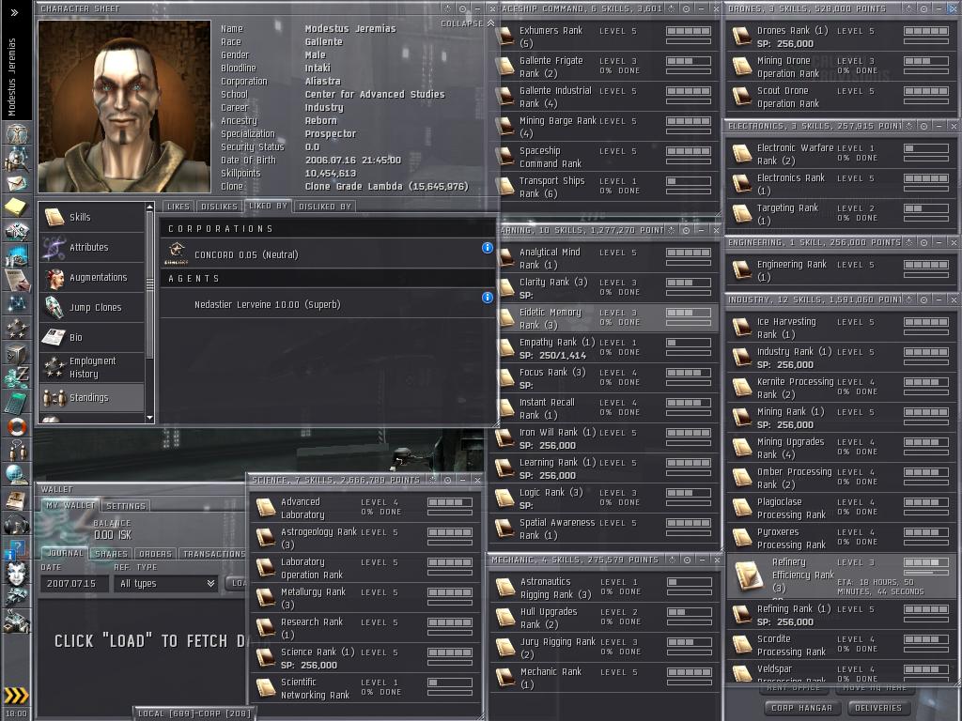Select Augmentations in the character sheet menu

[92, 277]
